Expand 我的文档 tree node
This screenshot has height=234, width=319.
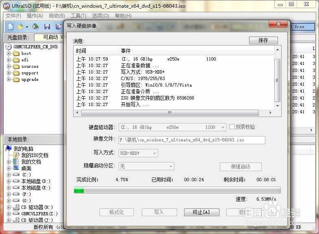[x=9, y=162]
